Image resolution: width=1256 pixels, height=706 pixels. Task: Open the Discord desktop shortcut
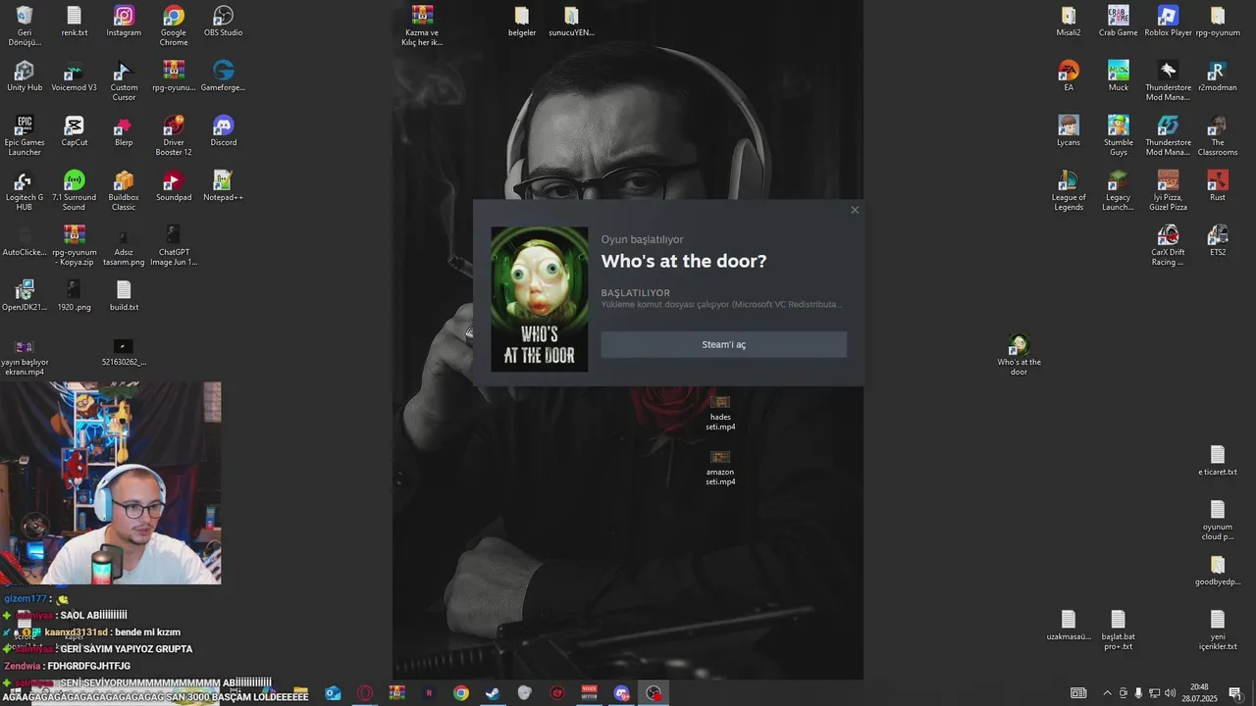click(x=223, y=131)
